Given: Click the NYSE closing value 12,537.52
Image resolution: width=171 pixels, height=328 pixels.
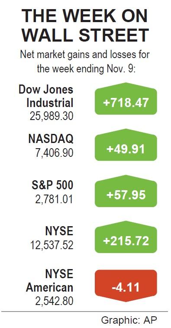Looking at the screenshot, I should (x=52, y=245).
